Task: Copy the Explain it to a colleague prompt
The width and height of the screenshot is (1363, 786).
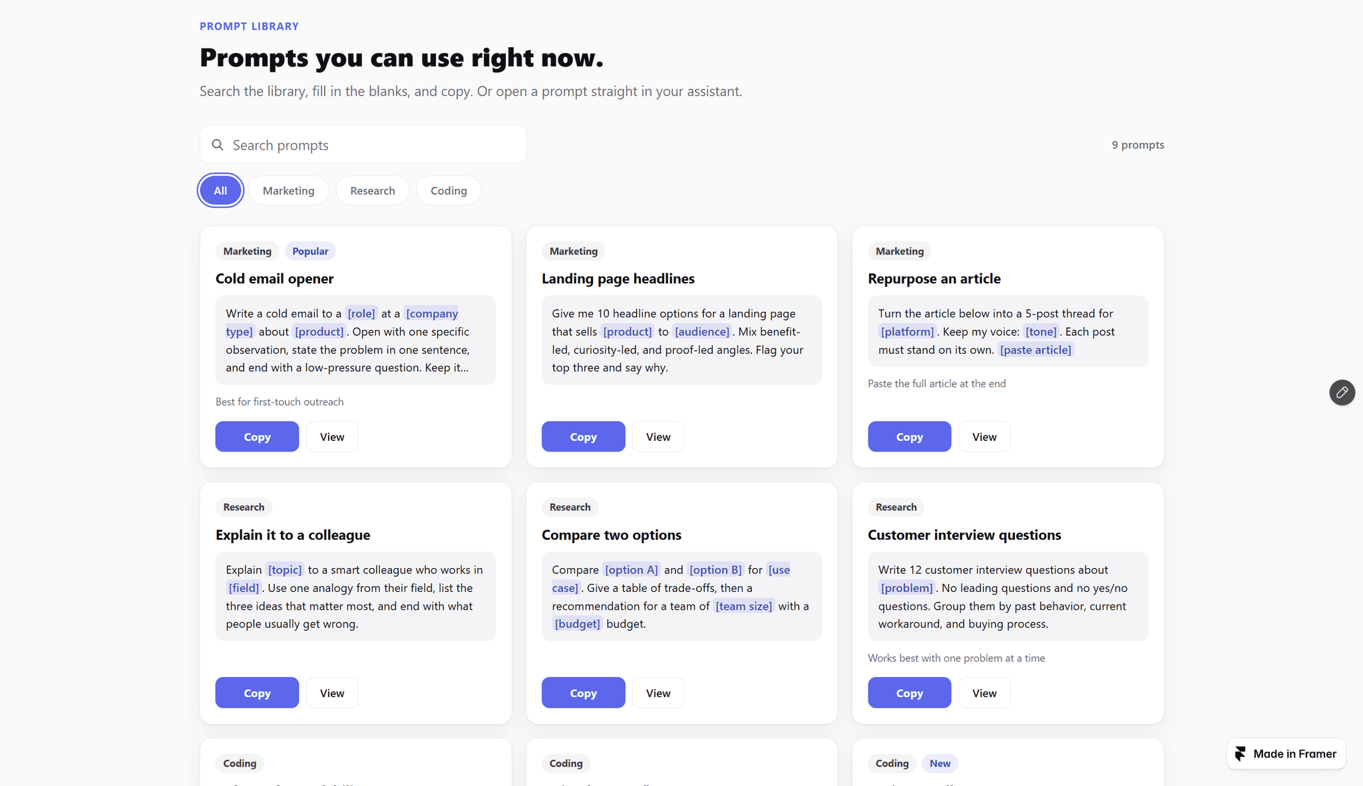Action: click(257, 693)
